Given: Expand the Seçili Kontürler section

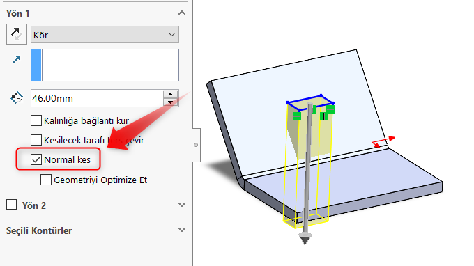Looking at the screenshot, I should 182,230.
